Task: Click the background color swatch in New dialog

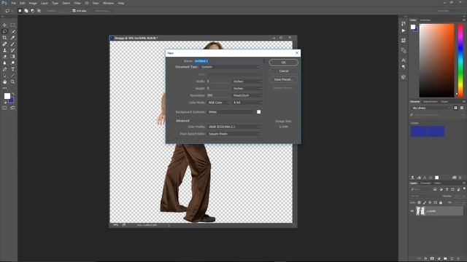Action: tap(259, 112)
